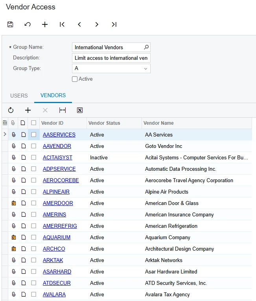Go to last record icon
The image size is (256, 301).
114,24
